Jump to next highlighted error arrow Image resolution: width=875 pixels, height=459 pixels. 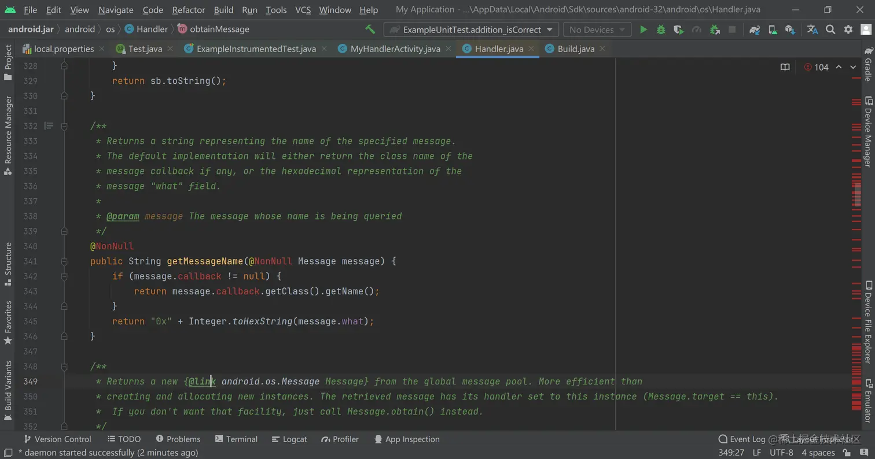[x=853, y=67]
